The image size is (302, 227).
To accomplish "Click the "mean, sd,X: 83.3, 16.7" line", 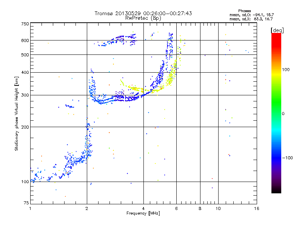I will coord(251,19).
